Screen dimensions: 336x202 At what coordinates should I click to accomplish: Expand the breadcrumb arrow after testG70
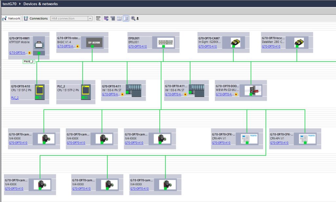(x=20, y=4)
